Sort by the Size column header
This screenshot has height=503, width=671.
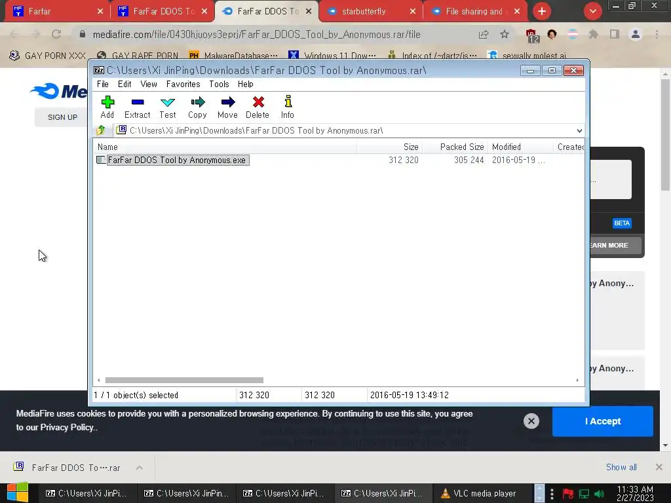[x=389, y=147]
